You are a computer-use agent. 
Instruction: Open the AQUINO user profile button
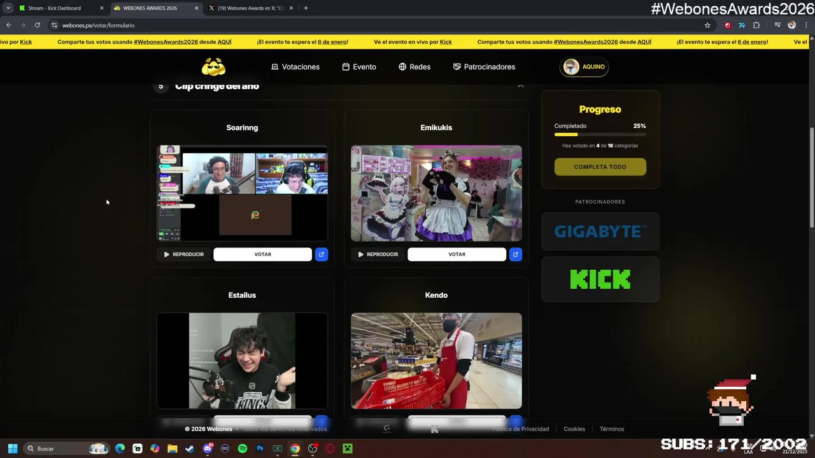click(x=584, y=67)
